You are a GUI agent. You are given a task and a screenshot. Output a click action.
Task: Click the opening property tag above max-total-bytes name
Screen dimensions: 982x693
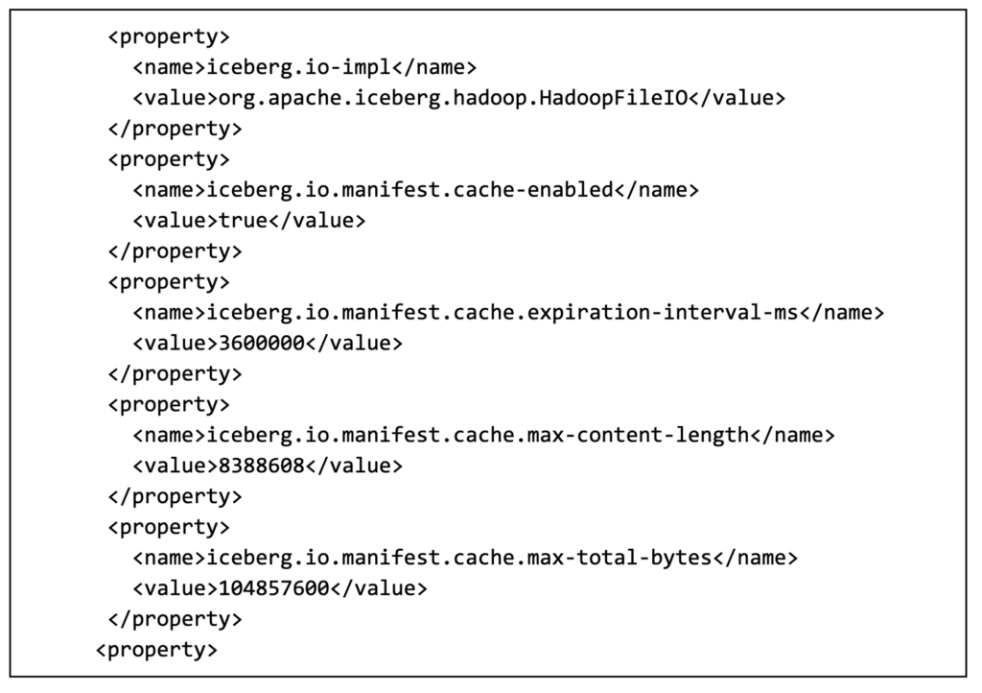(x=168, y=528)
